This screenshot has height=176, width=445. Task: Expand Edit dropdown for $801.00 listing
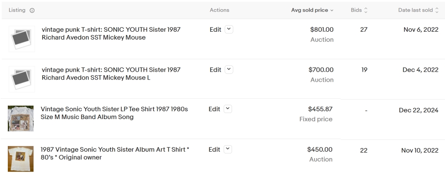point(229,30)
